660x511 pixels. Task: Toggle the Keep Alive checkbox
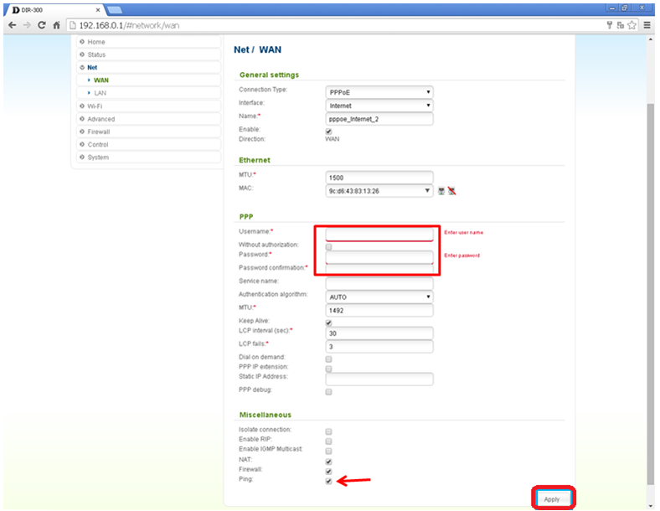328,323
